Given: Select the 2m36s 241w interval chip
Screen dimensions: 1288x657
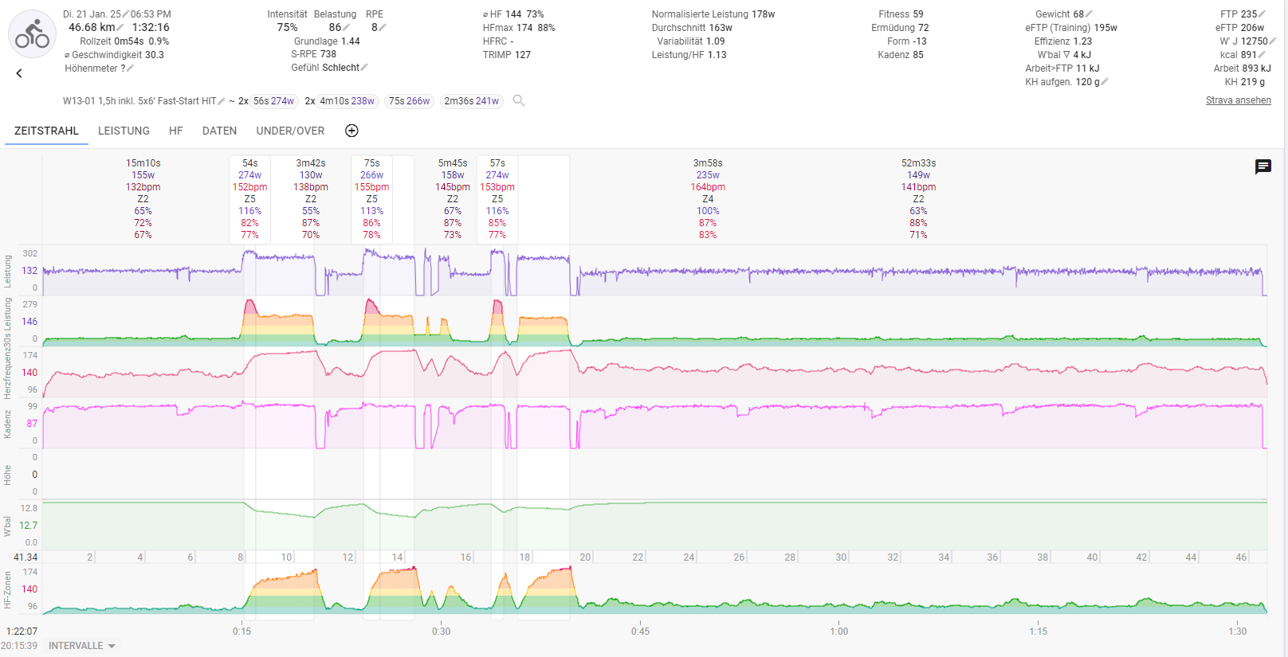Looking at the screenshot, I should tap(471, 101).
